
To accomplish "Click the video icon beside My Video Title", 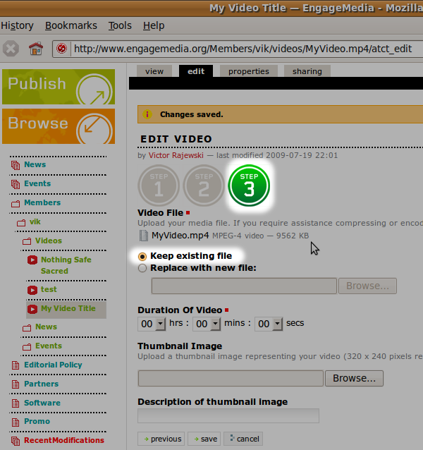I will pyautogui.click(x=32, y=309).
